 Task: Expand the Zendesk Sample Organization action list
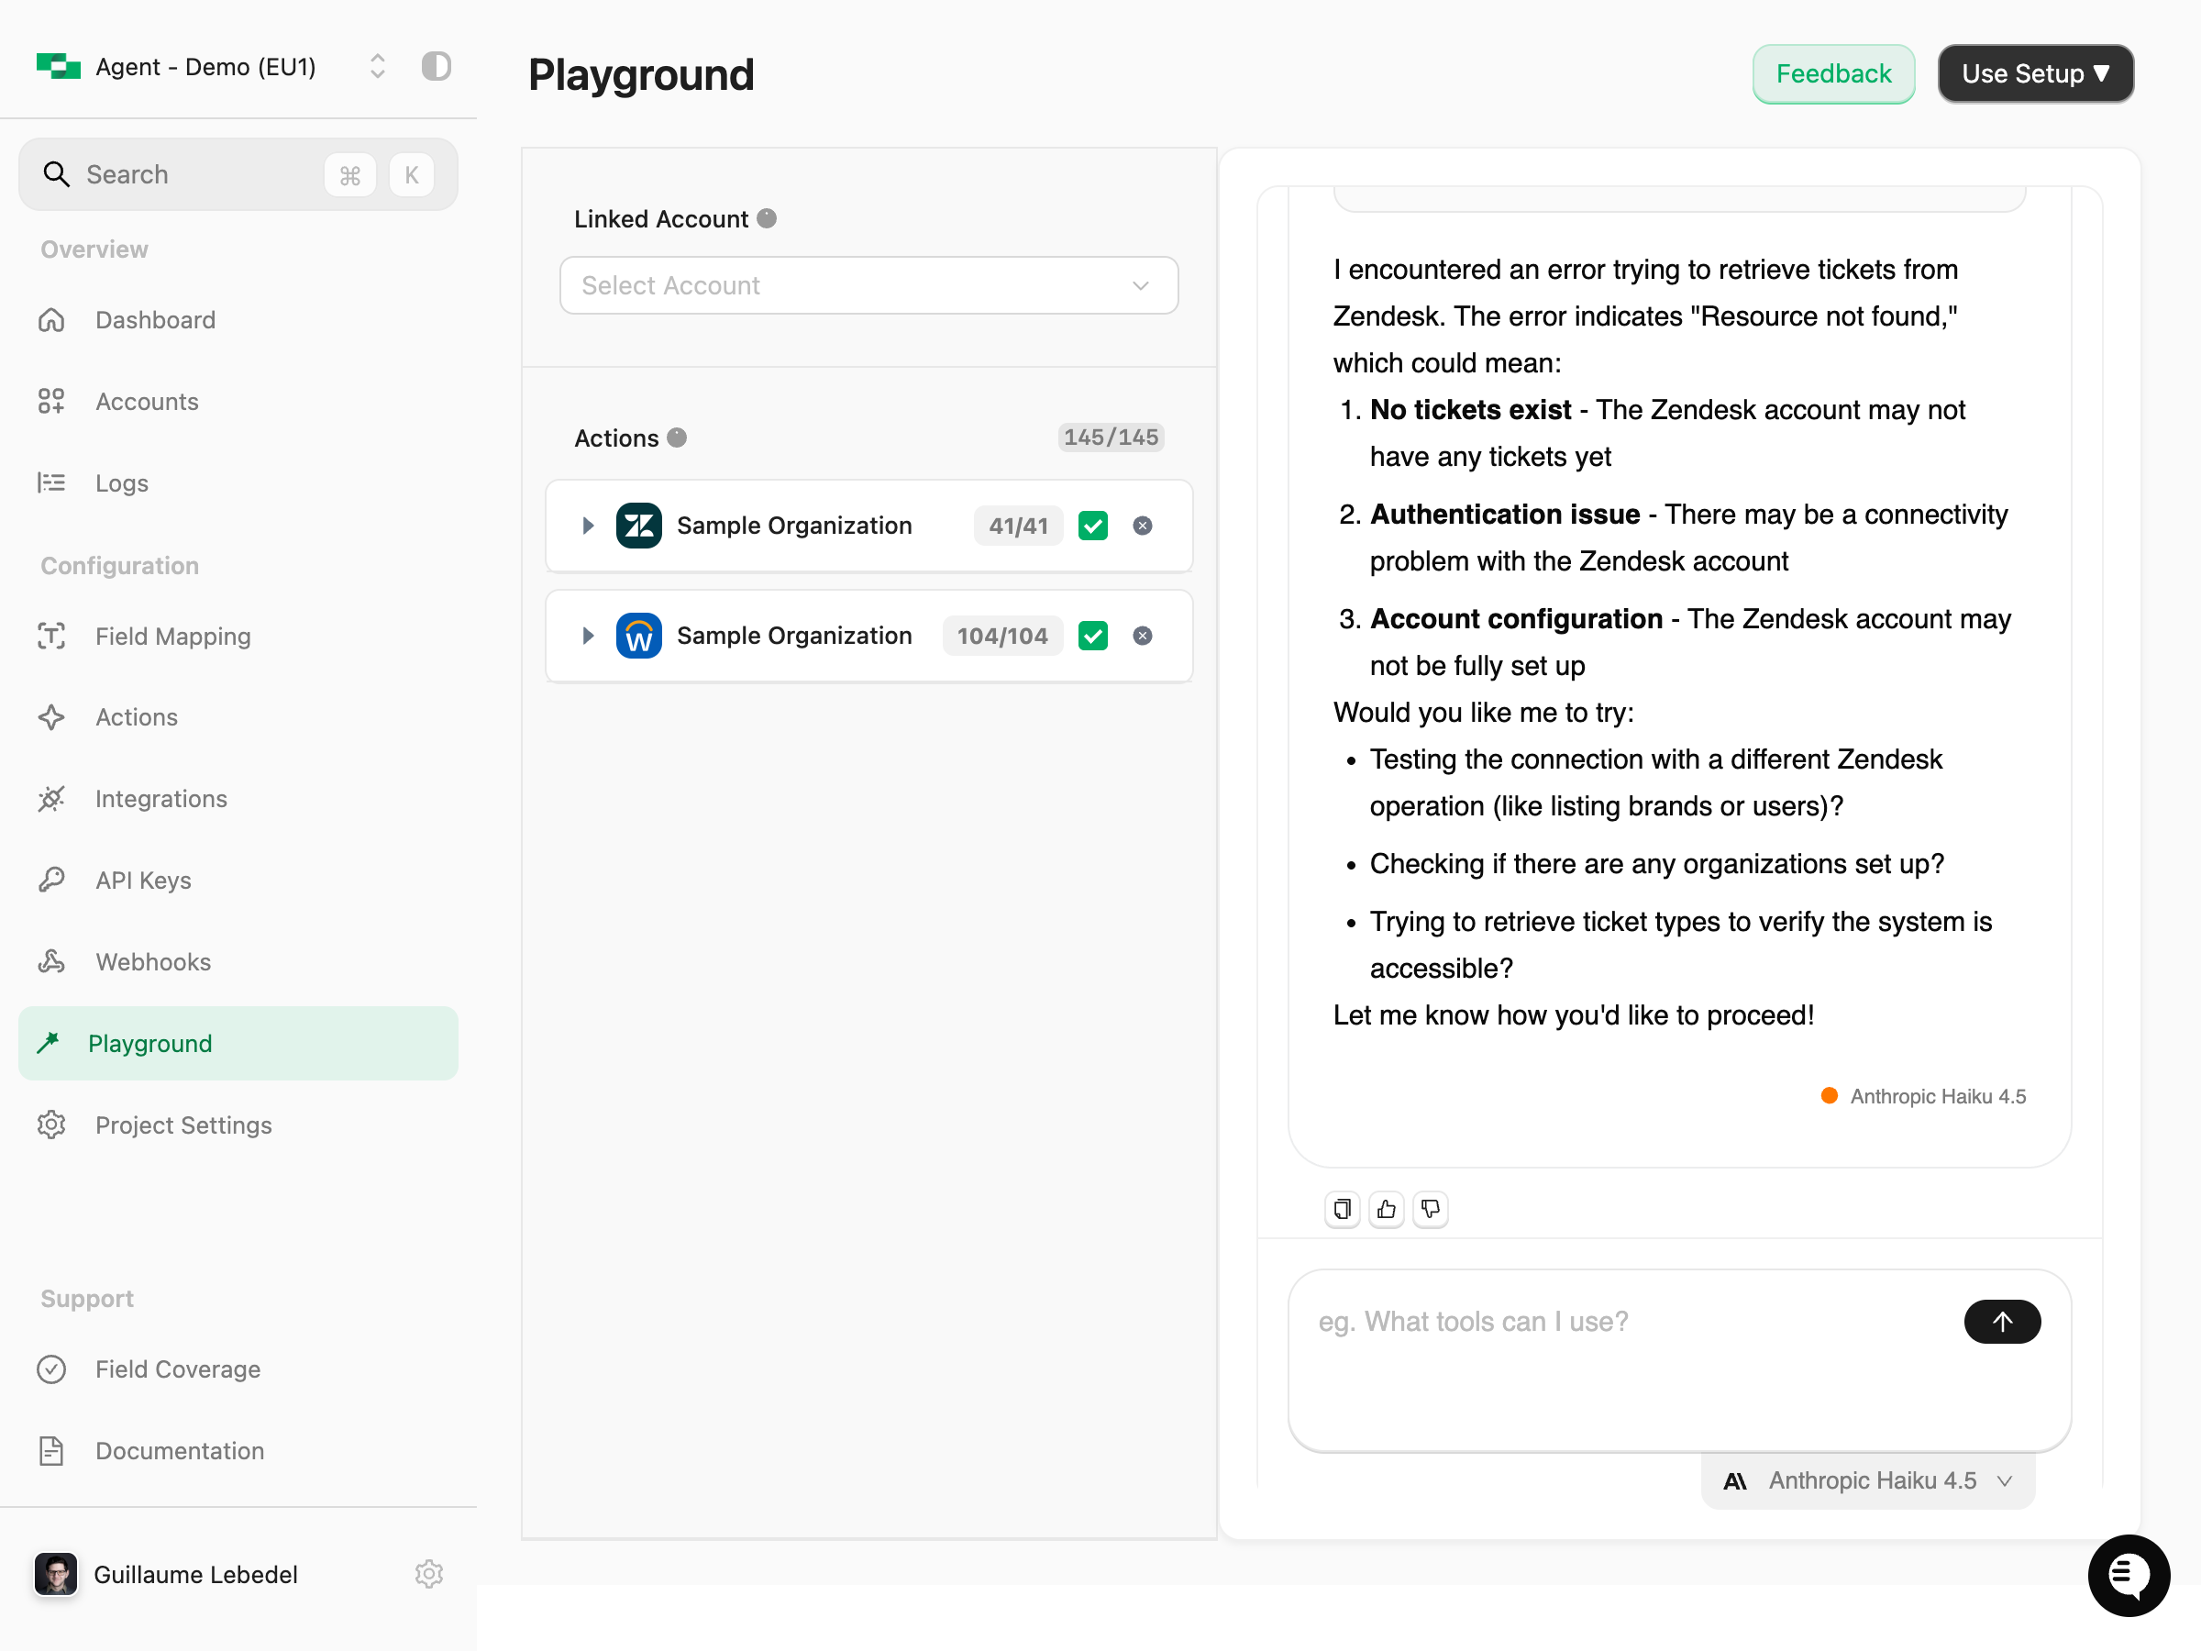(587, 526)
